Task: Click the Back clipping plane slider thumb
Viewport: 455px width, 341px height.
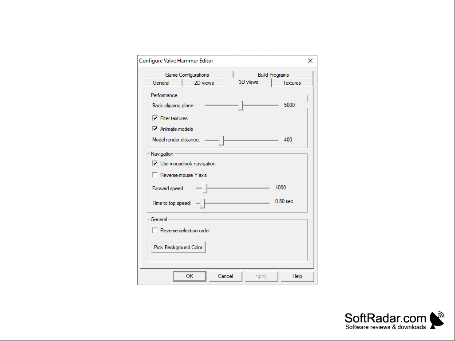Action: click(240, 106)
